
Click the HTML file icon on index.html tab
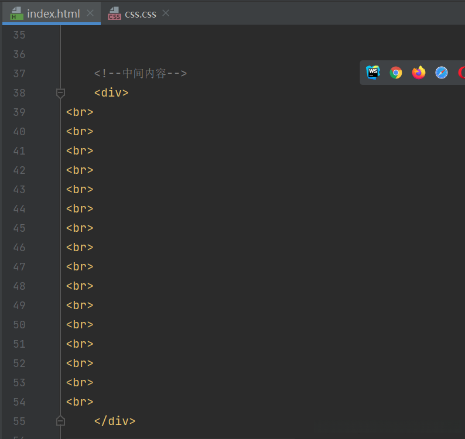pos(16,13)
